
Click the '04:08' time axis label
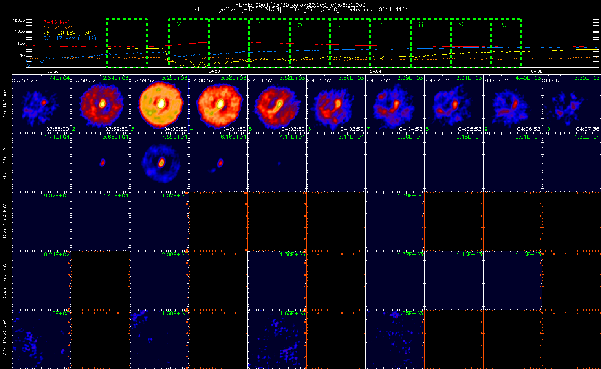[x=537, y=71]
